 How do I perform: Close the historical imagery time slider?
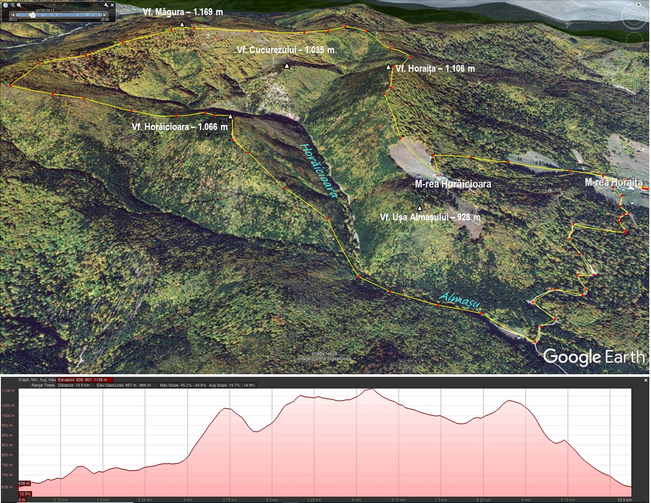coord(112,5)
